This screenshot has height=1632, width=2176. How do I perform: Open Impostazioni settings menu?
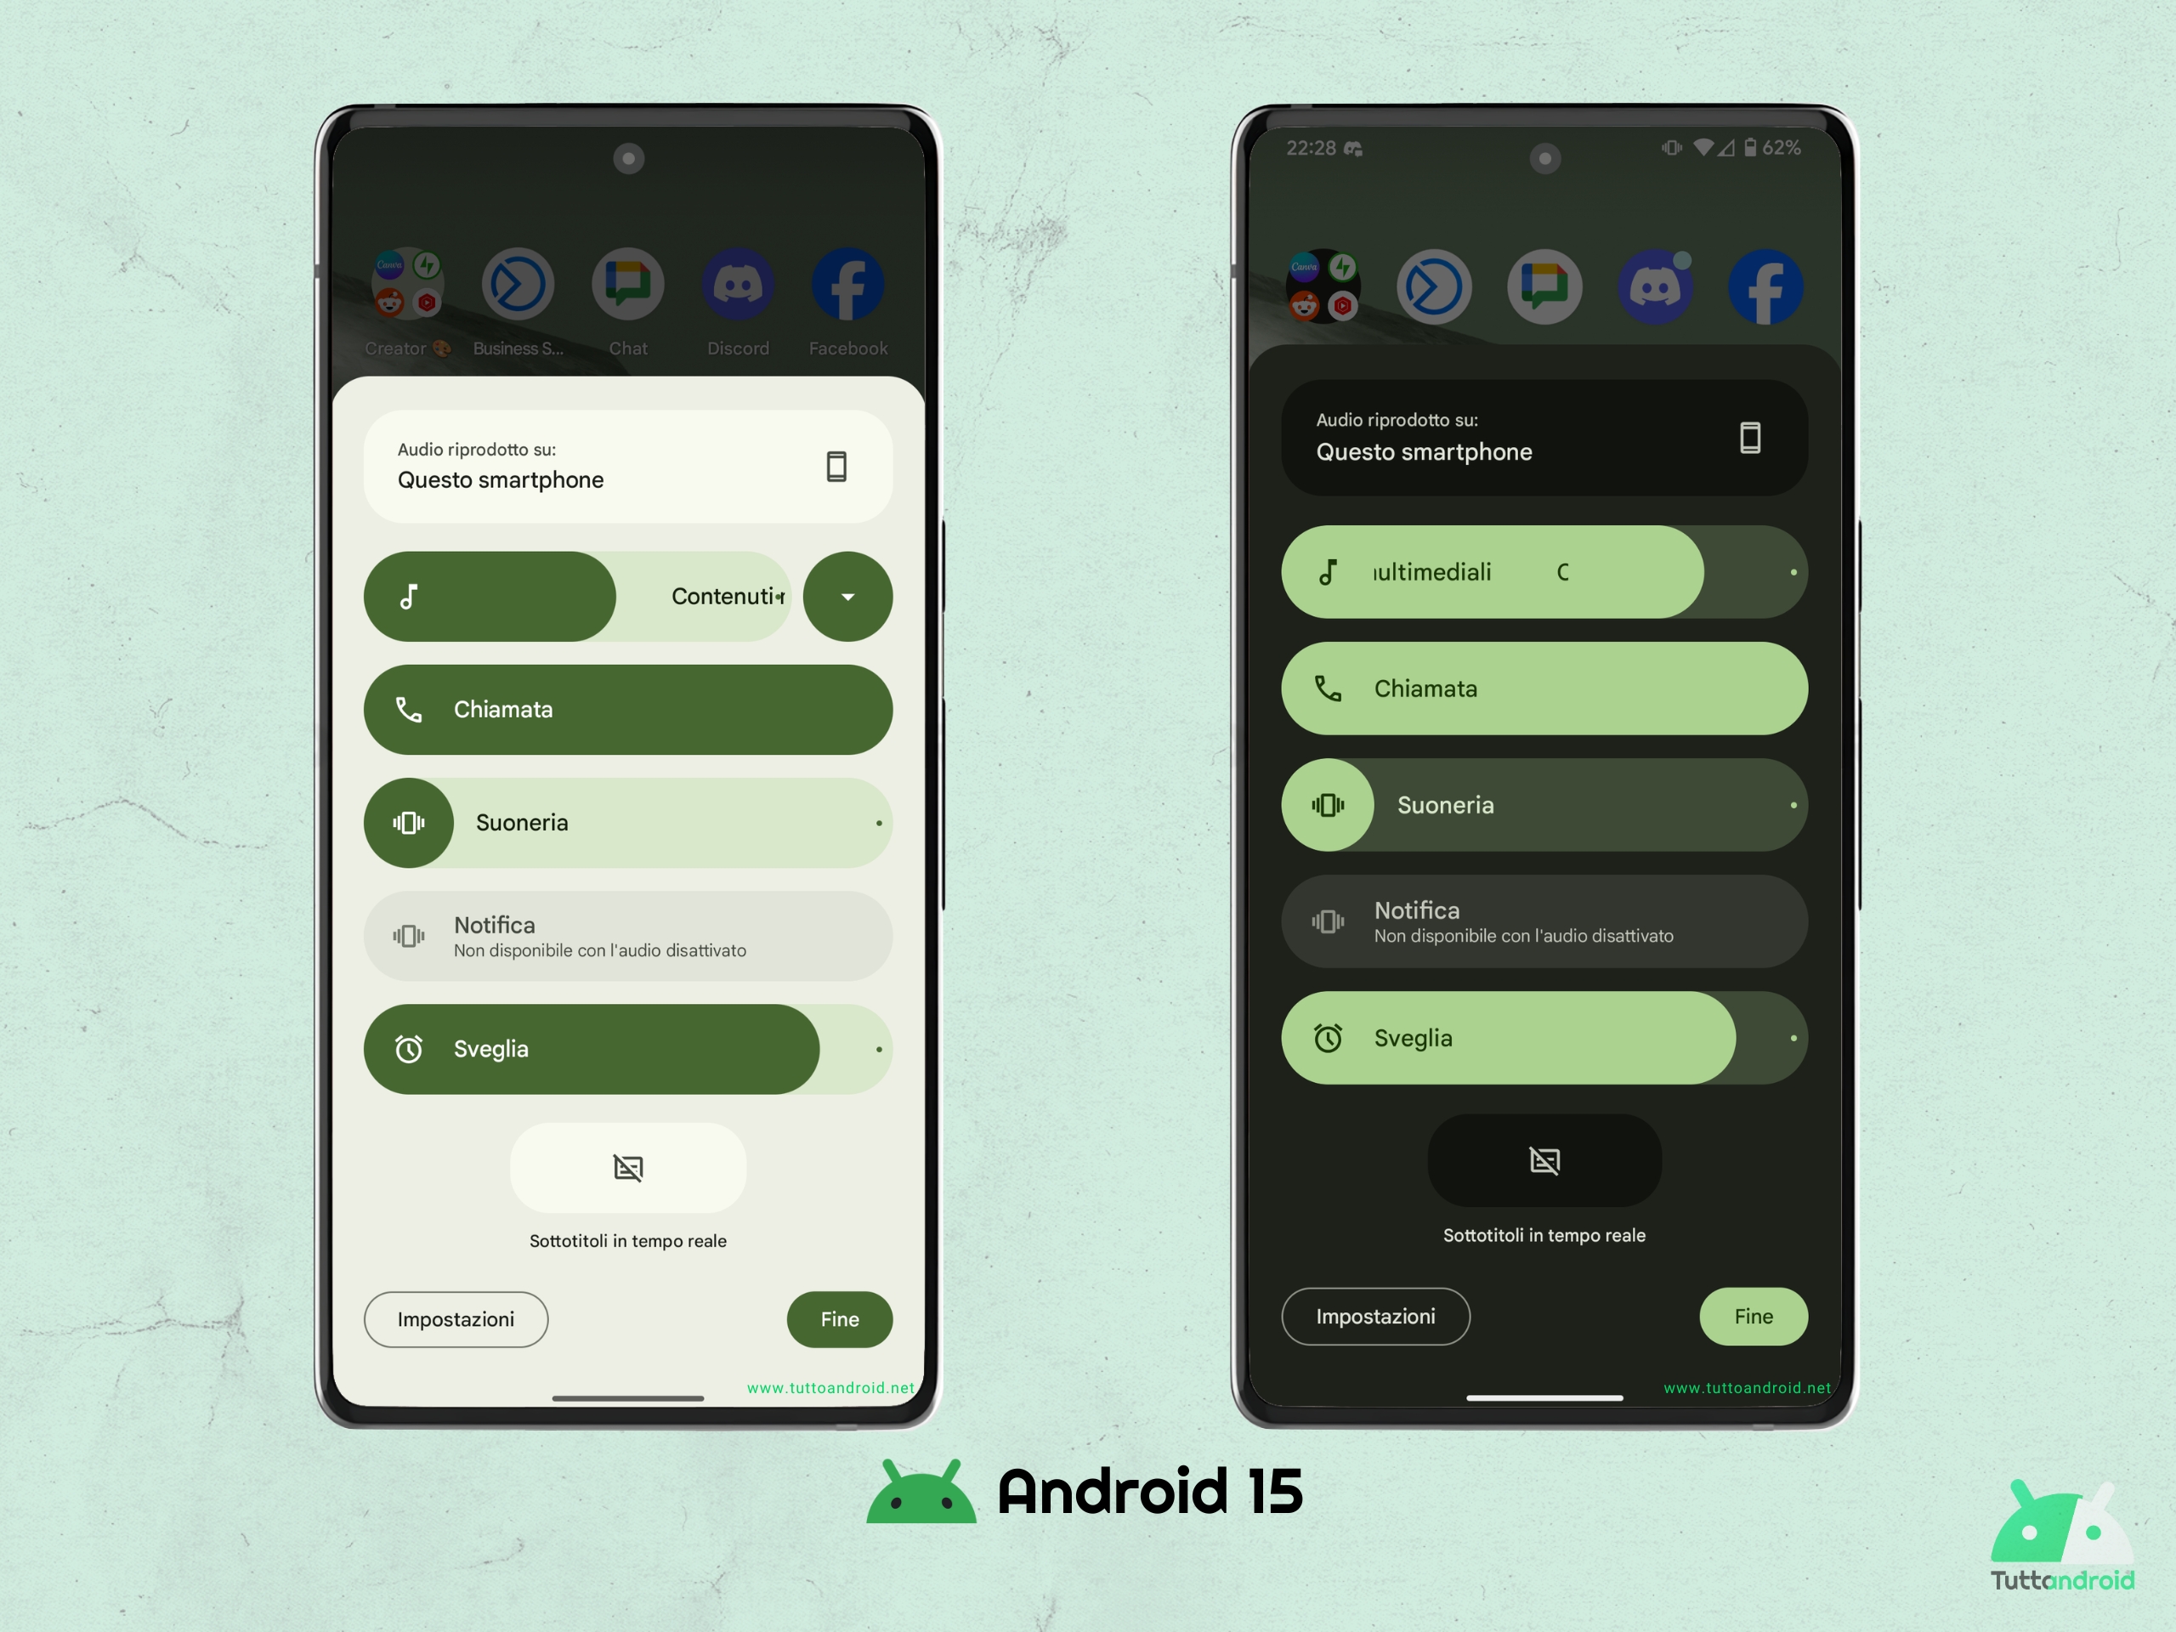pos(456,1318)
